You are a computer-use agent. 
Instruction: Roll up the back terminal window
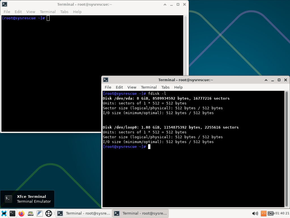click(165, 5)
